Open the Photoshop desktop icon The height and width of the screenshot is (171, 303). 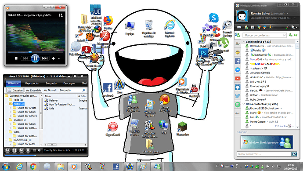[x=203, y=53]
